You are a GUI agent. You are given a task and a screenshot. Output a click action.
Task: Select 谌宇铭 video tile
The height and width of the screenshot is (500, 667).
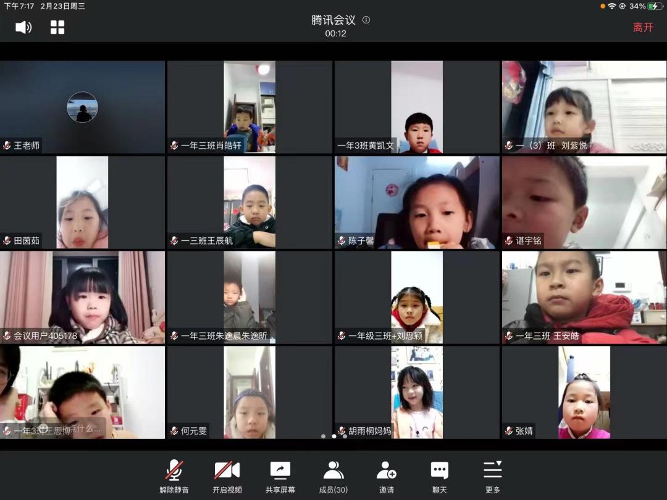pos(584,202)
